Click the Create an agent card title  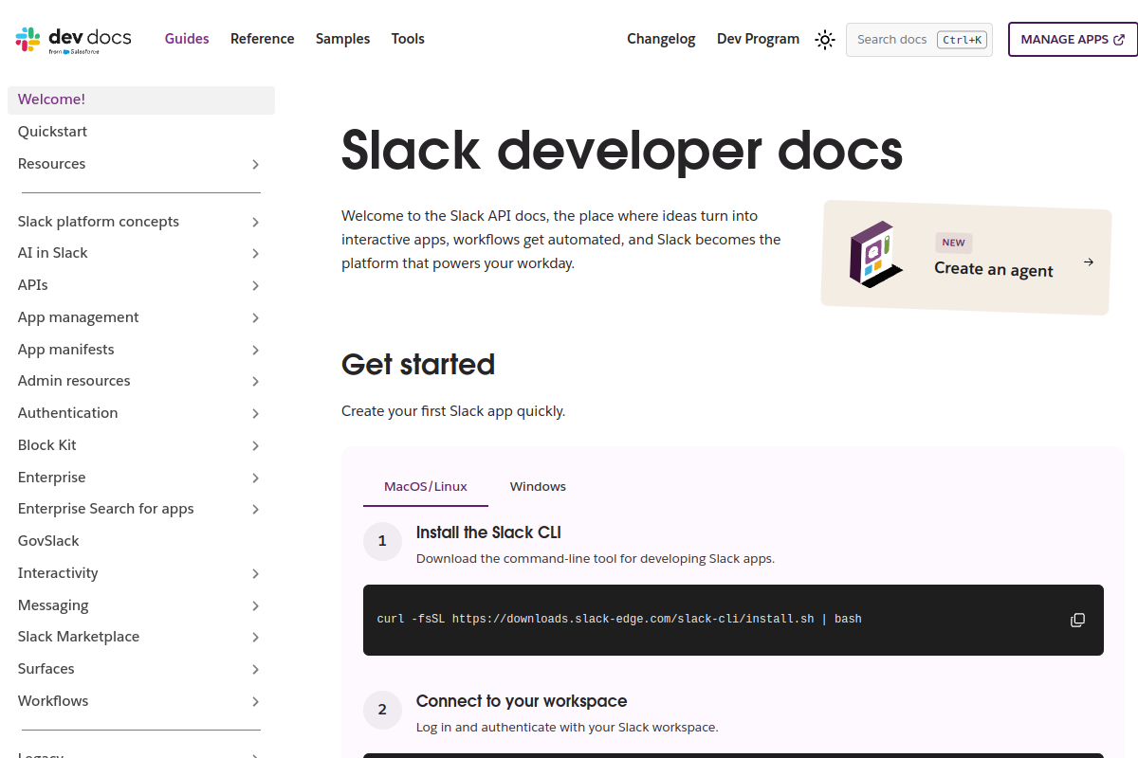tap(994, 269)
